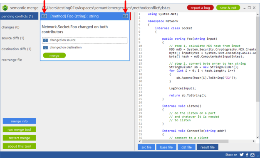
Task: Click the horizontal scrollbar left arrow
Action: (x=140, y=141)
